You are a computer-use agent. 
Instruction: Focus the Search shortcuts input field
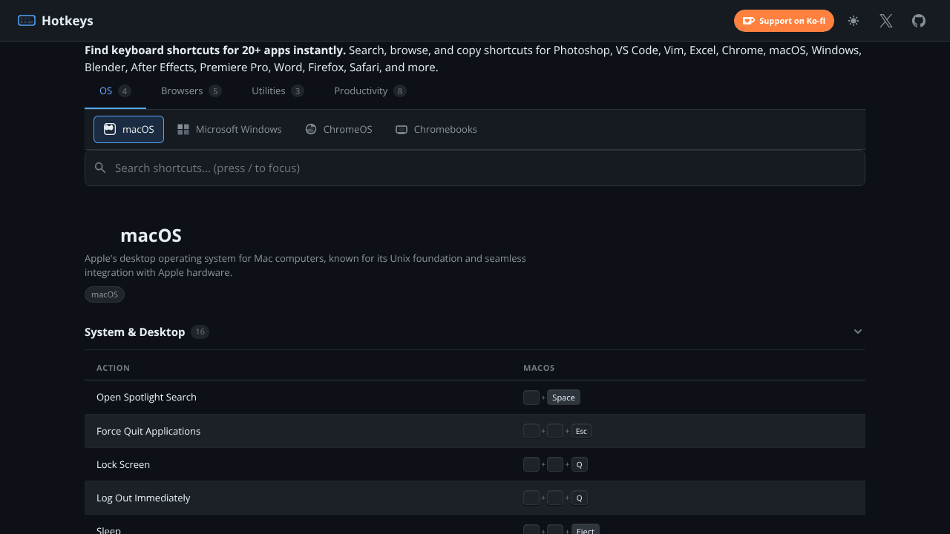pyautogui.click(x=475, y=168)
